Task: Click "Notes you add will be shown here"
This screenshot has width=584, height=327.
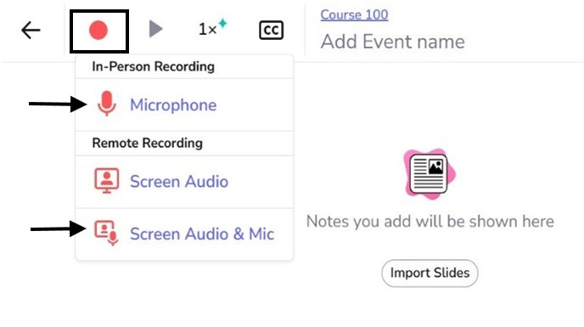Action: coord(430,222)
